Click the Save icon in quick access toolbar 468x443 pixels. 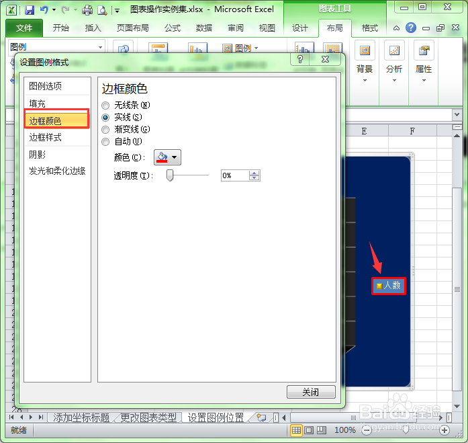click(30, 10)
